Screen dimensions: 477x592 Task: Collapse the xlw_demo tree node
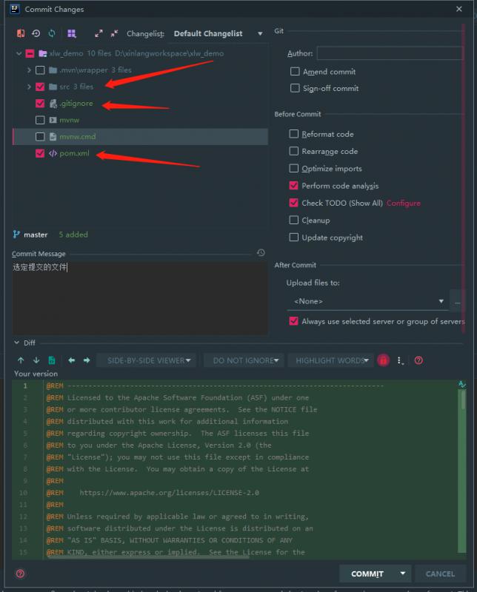point(19,53)
